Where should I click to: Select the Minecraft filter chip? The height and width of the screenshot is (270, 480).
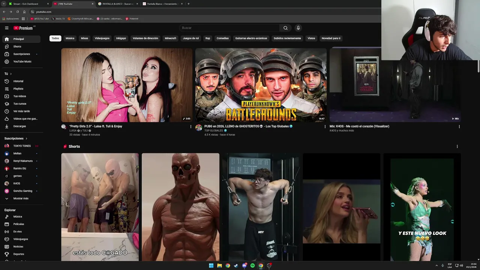pos(170,38)
